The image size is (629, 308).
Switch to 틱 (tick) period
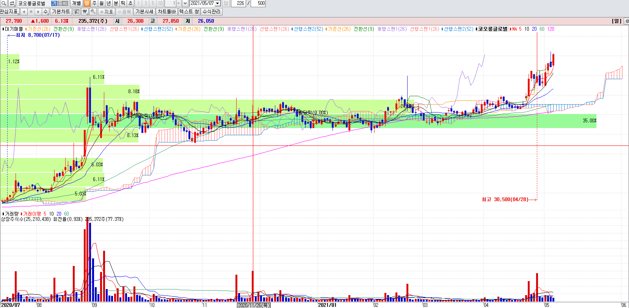[x=123, y=3]
